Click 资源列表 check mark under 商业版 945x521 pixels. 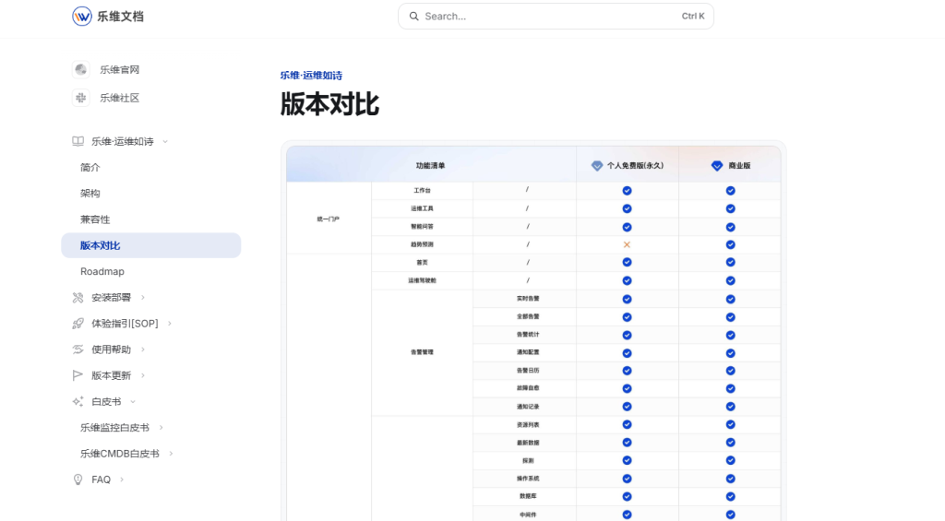(x=731, y=424)
